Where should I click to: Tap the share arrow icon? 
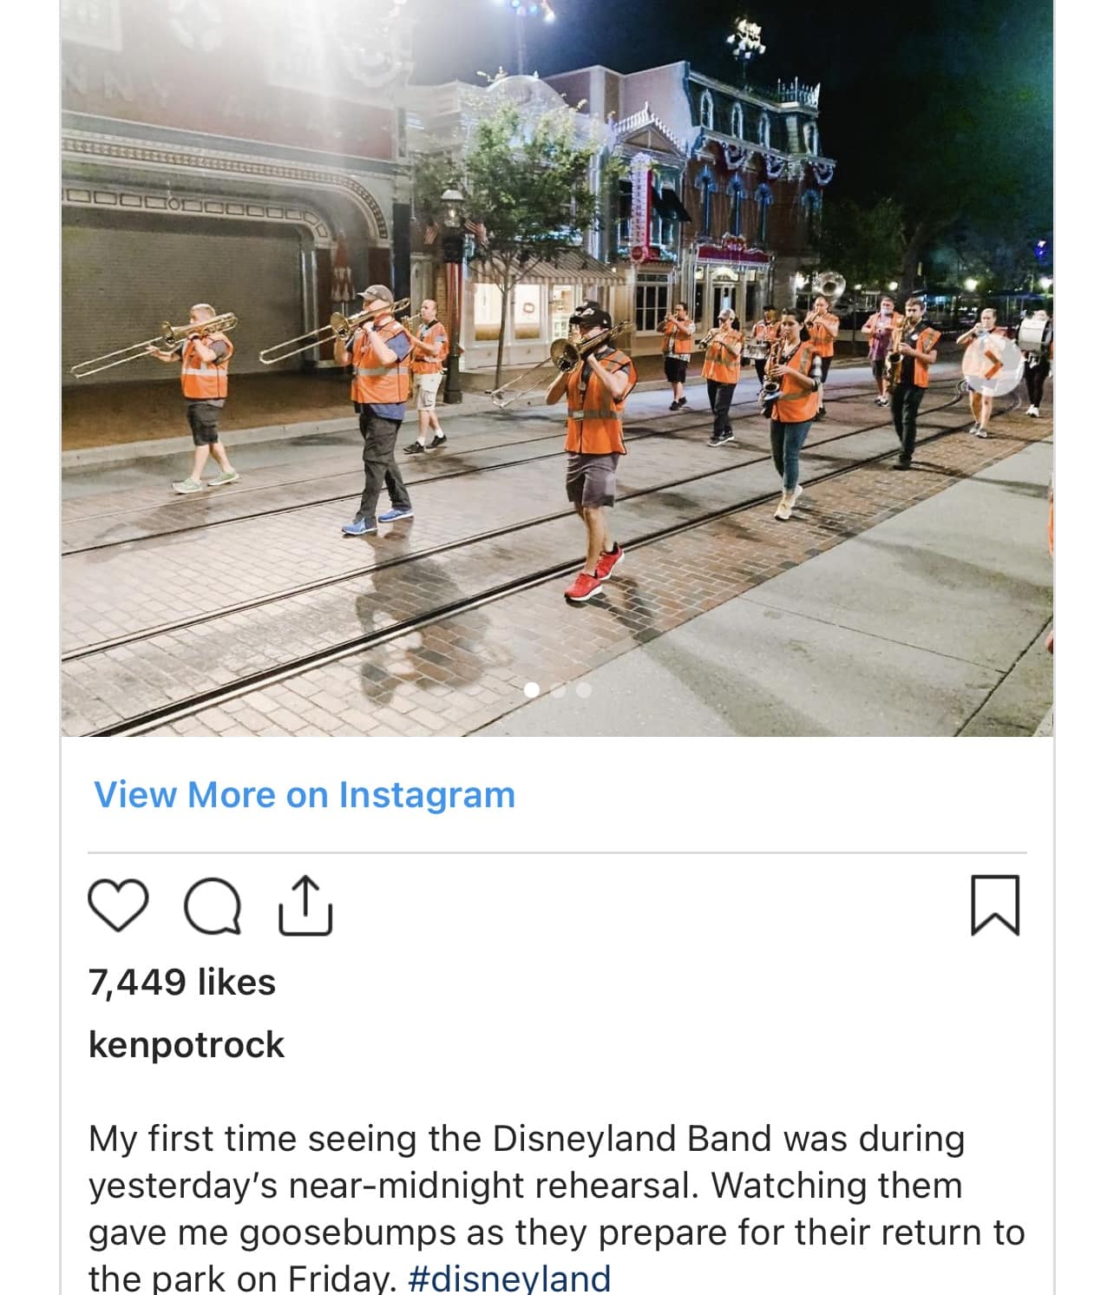(x=305, y=906)
